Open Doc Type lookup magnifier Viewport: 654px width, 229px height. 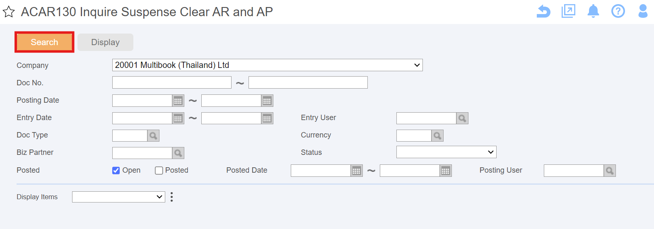coord(153,135)
